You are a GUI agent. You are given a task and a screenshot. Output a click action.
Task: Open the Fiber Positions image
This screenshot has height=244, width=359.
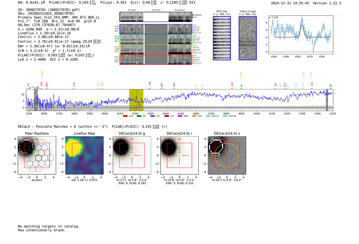pyautogui.click(x=37, y=155)
